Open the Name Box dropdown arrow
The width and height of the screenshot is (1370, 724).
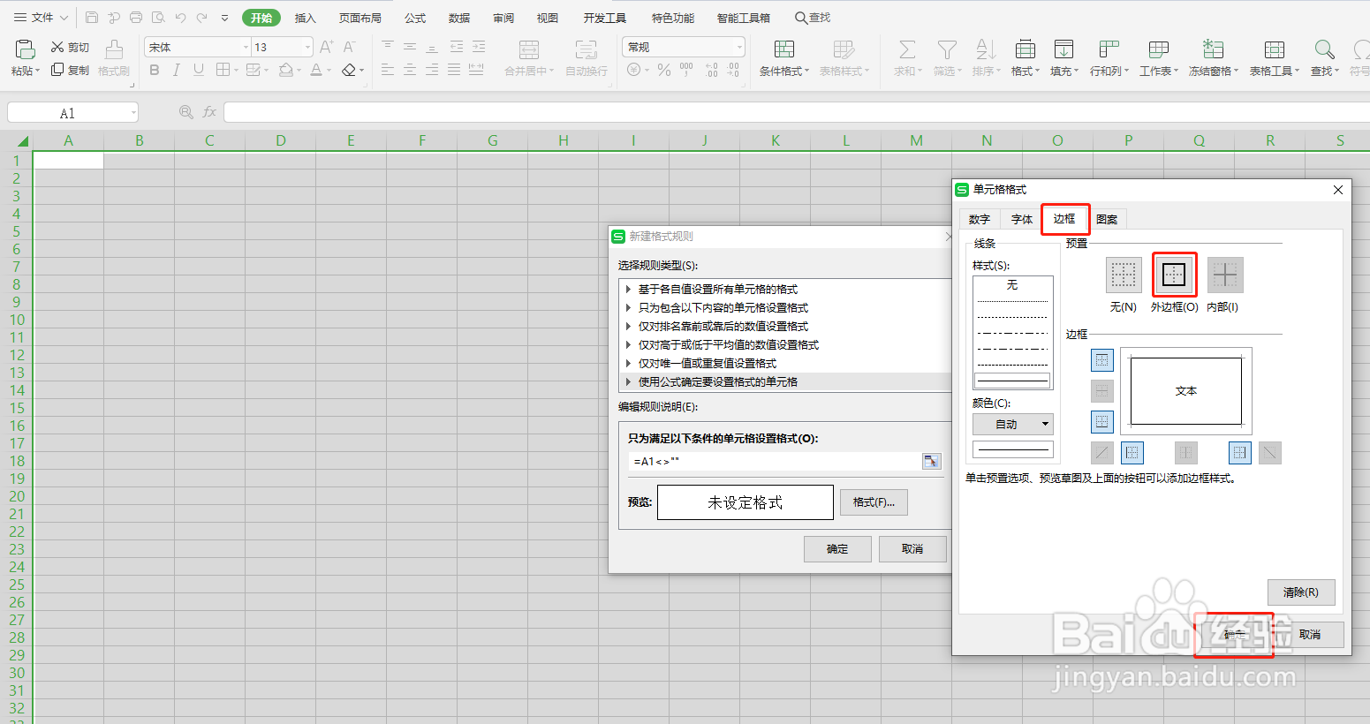(x=133, y=112)
